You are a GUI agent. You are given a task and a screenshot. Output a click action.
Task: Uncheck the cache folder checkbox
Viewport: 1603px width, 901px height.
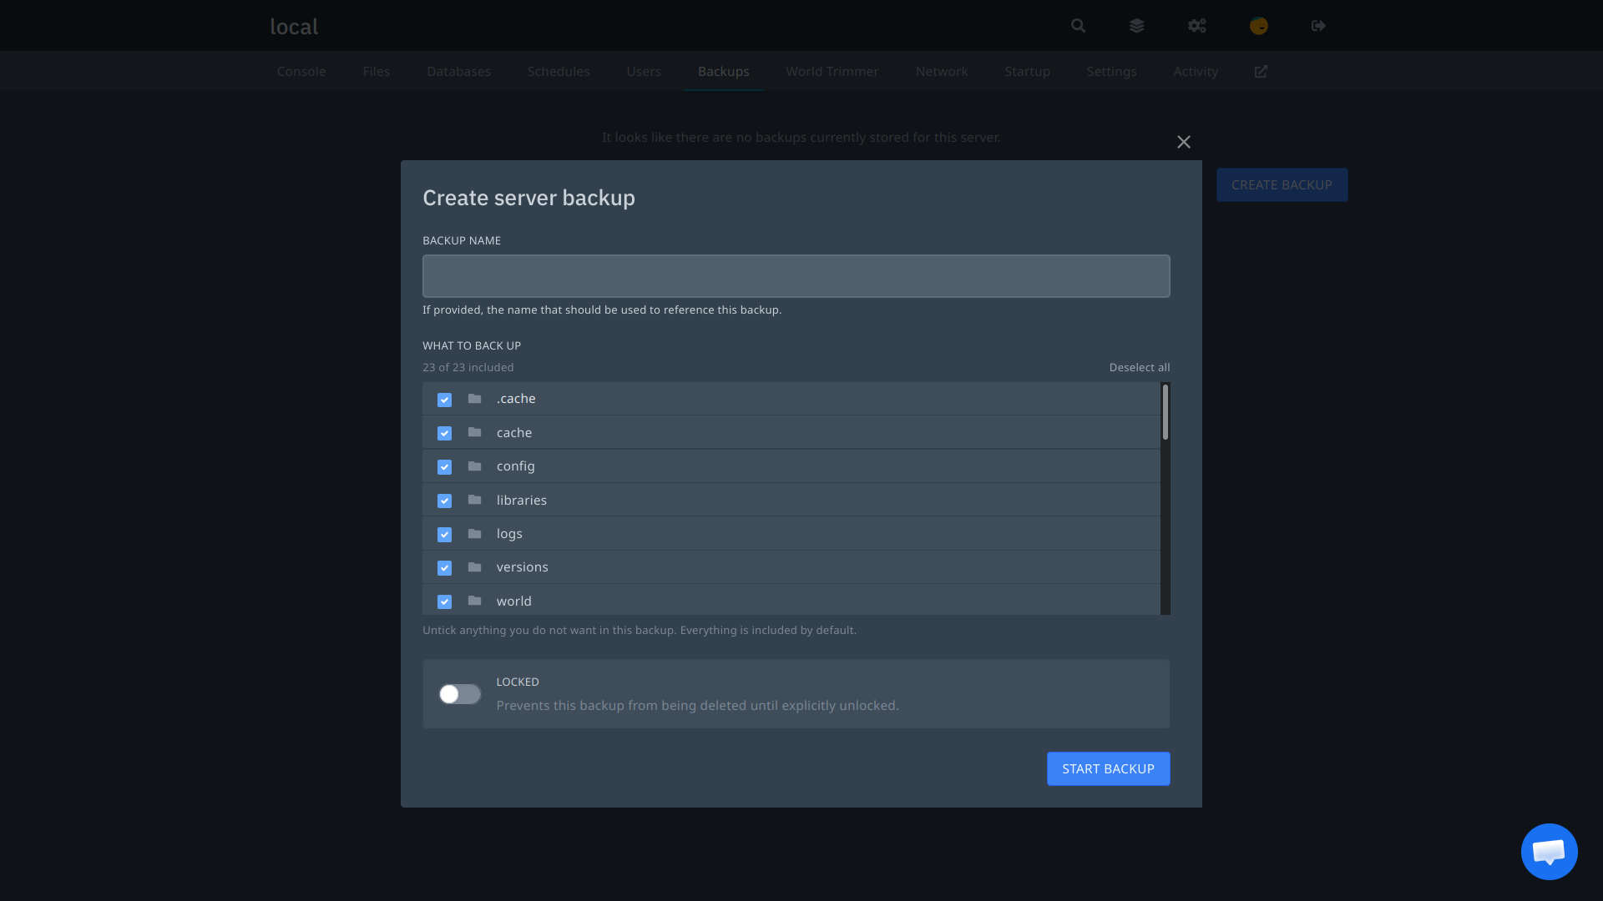coord(444,433)
